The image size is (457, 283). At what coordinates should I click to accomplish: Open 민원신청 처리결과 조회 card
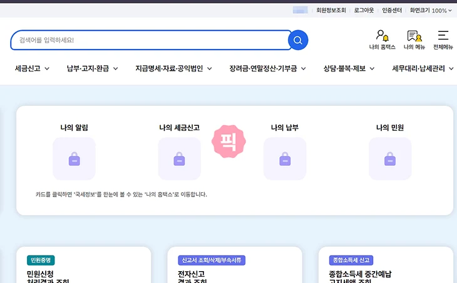[84, 265]
